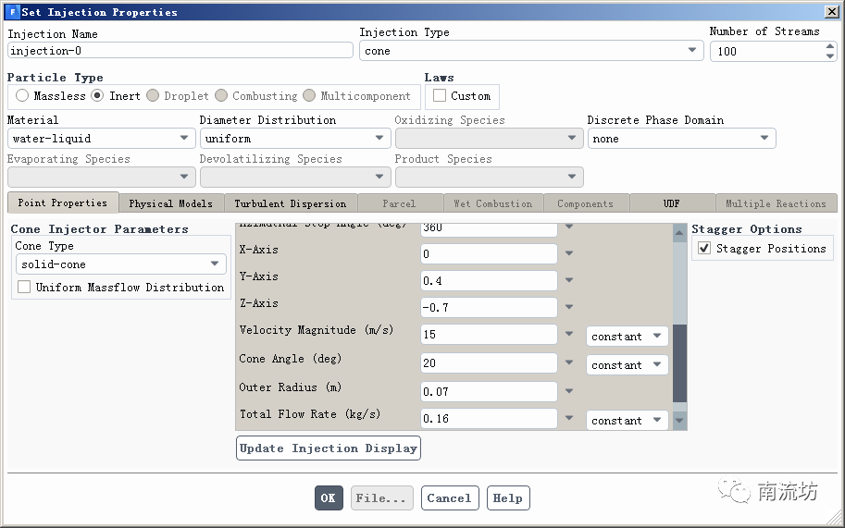Click the small arrow beside Outer Radius field

tap(569, 392)
